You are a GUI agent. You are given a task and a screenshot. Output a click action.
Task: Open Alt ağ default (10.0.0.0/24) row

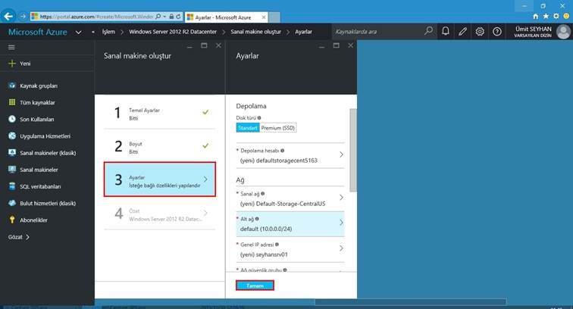[290, 224]
